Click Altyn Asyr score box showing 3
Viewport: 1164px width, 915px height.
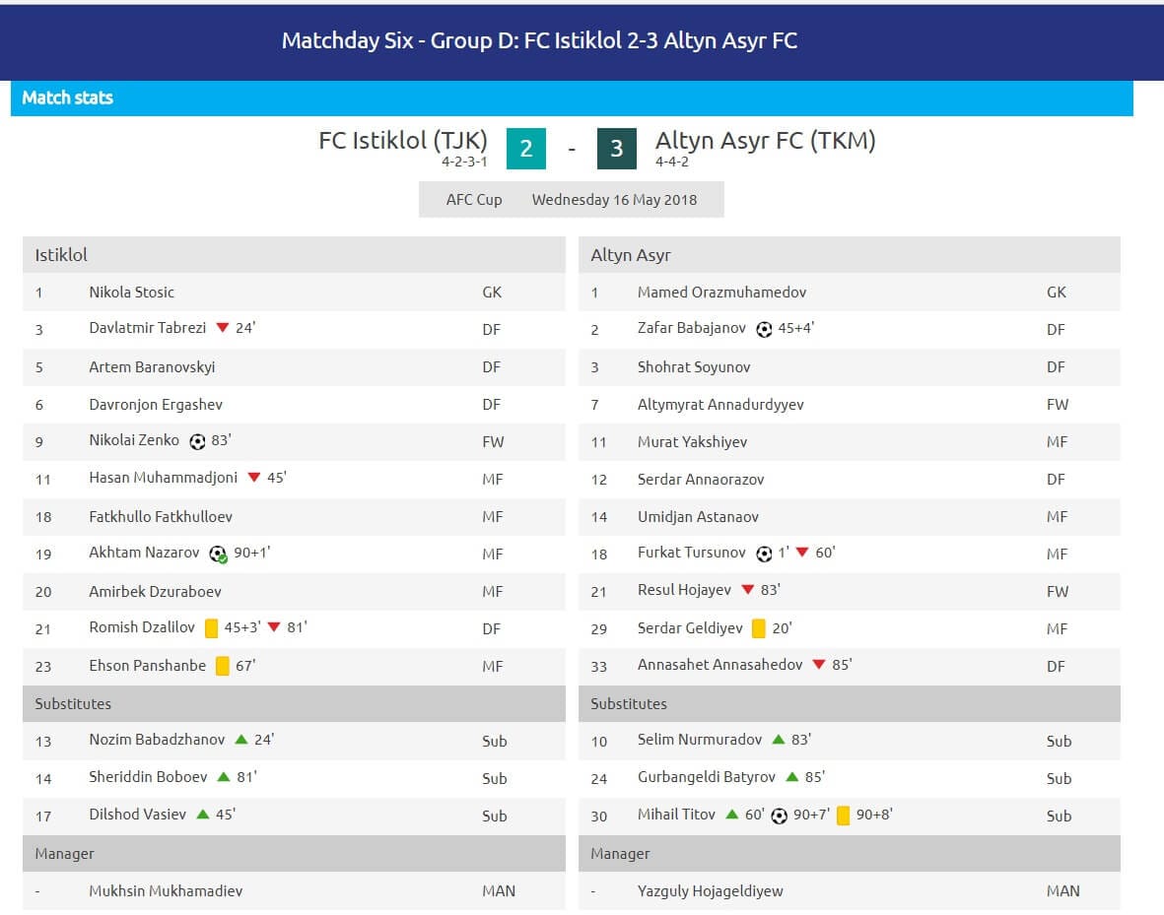(617, 149)
